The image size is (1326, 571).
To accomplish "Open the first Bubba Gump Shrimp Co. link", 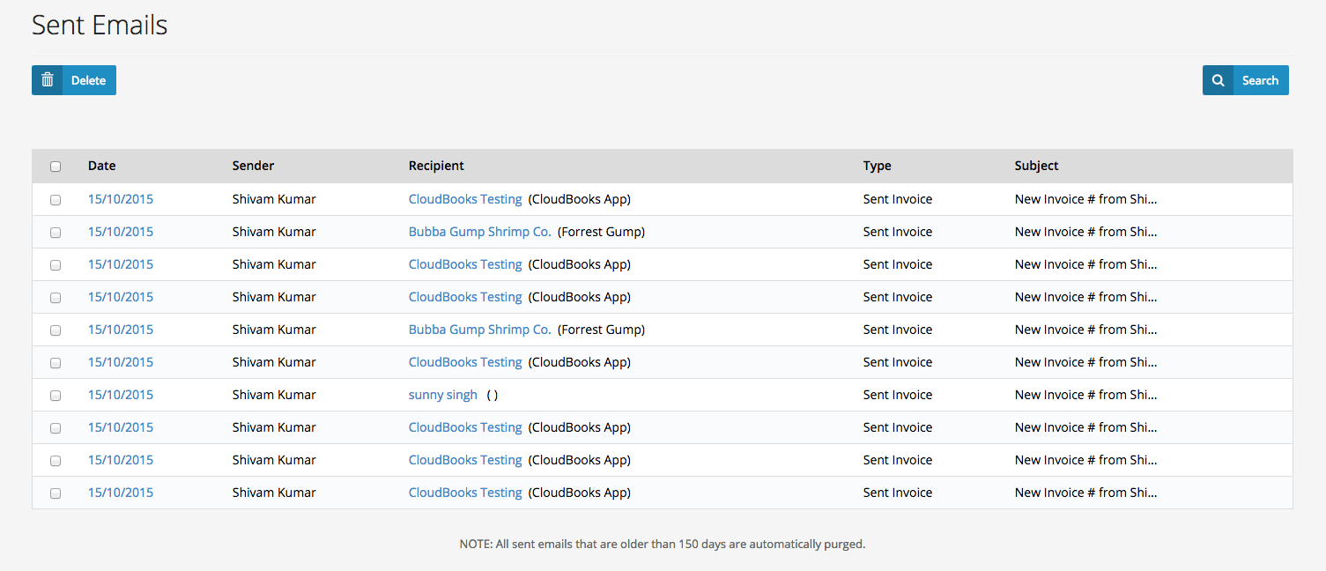I will [479, 232].
